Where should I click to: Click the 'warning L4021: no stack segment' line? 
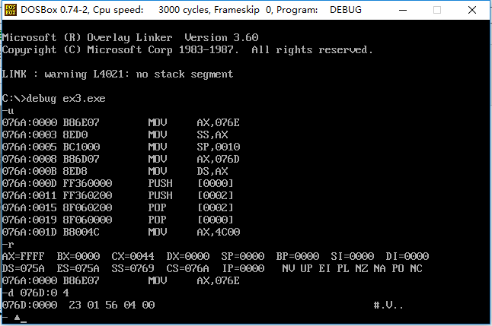click(117, 74)
